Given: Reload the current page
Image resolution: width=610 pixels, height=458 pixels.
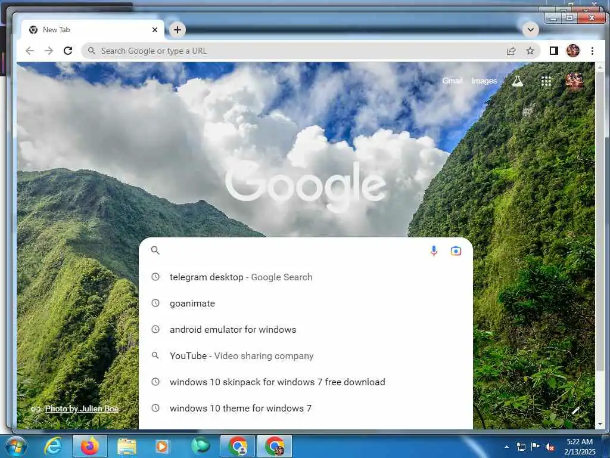Looking at the screenshot, I should pos(68,51).
